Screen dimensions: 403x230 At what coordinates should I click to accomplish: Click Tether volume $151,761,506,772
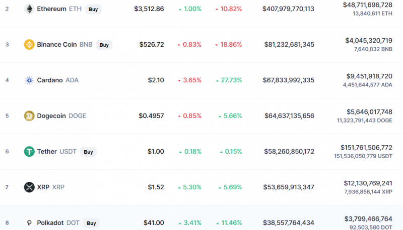pyautogui.click(x=367, y=148)
